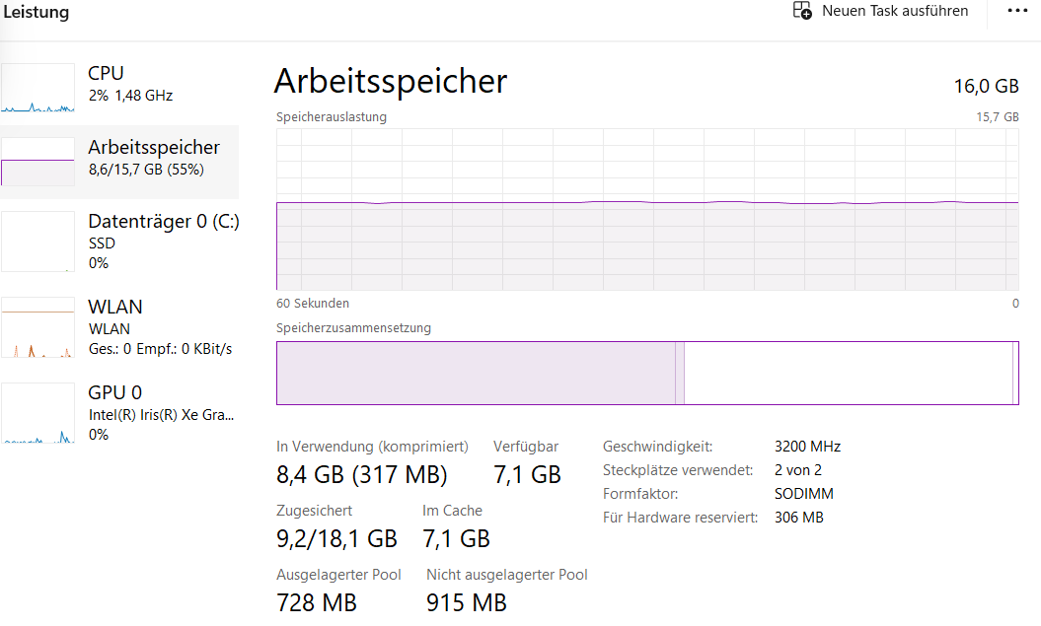Click the empty free segment of Speicherzusammensetzung
Image resolution: width=1041 pixels, height=626 pixels.
click(x=848, y=373)
